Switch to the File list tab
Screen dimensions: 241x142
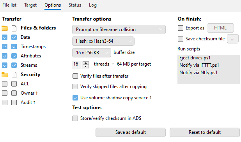(x=9, y=5)
